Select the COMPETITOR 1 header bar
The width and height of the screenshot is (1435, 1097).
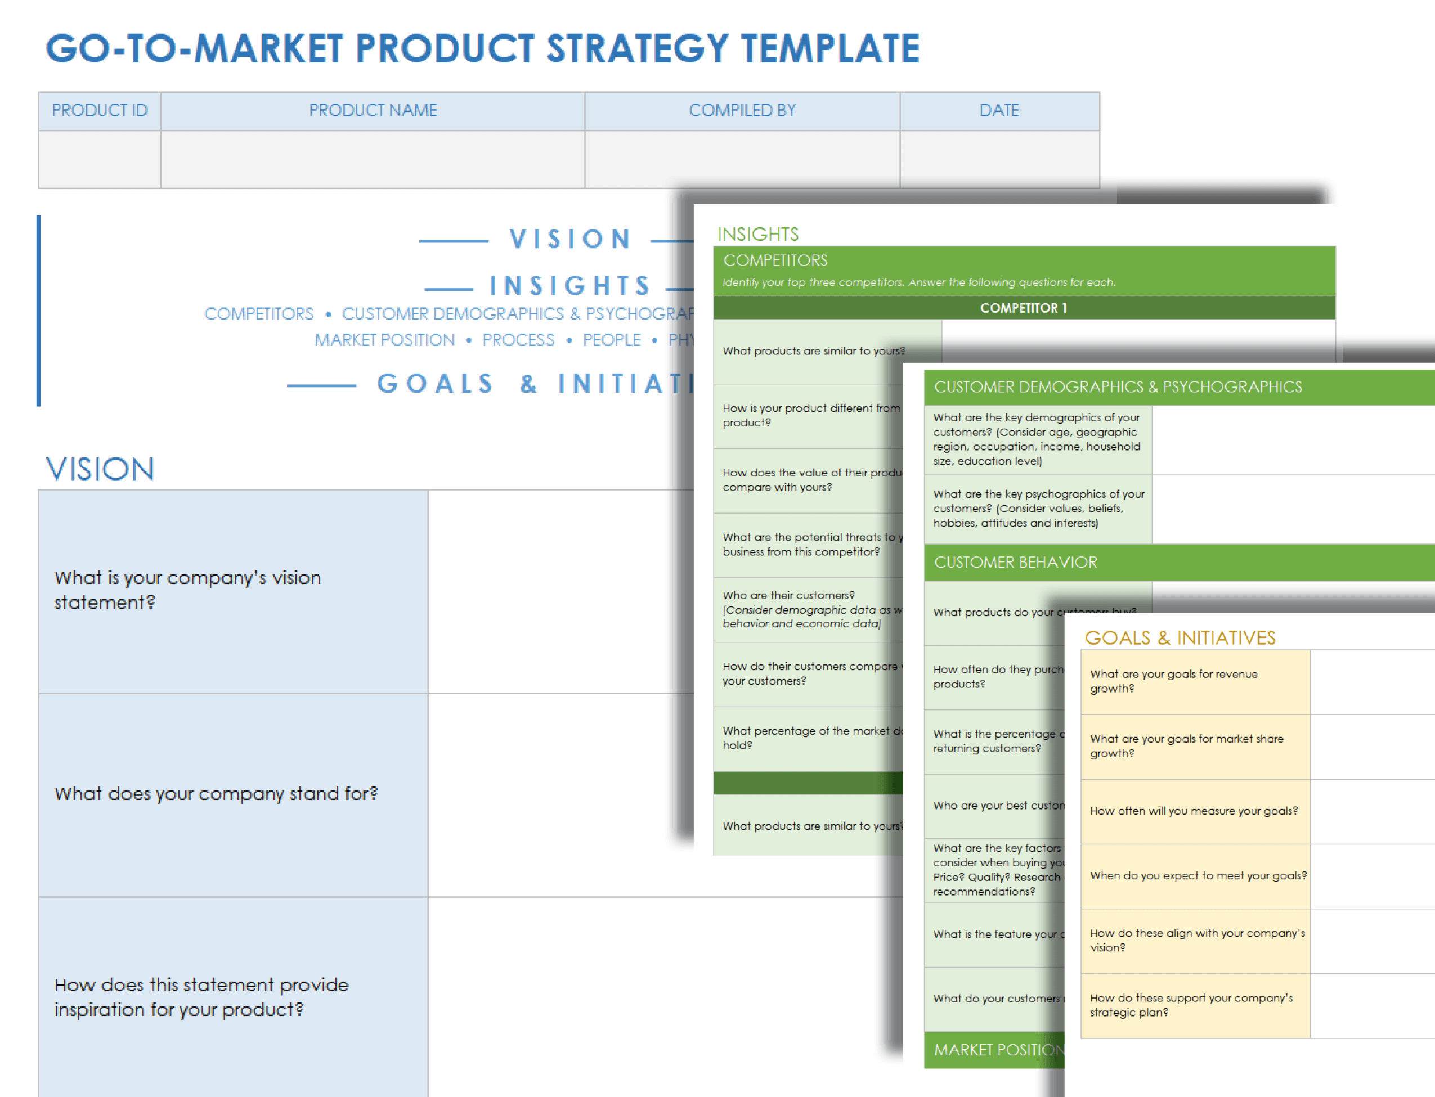tap(1023, 308)
